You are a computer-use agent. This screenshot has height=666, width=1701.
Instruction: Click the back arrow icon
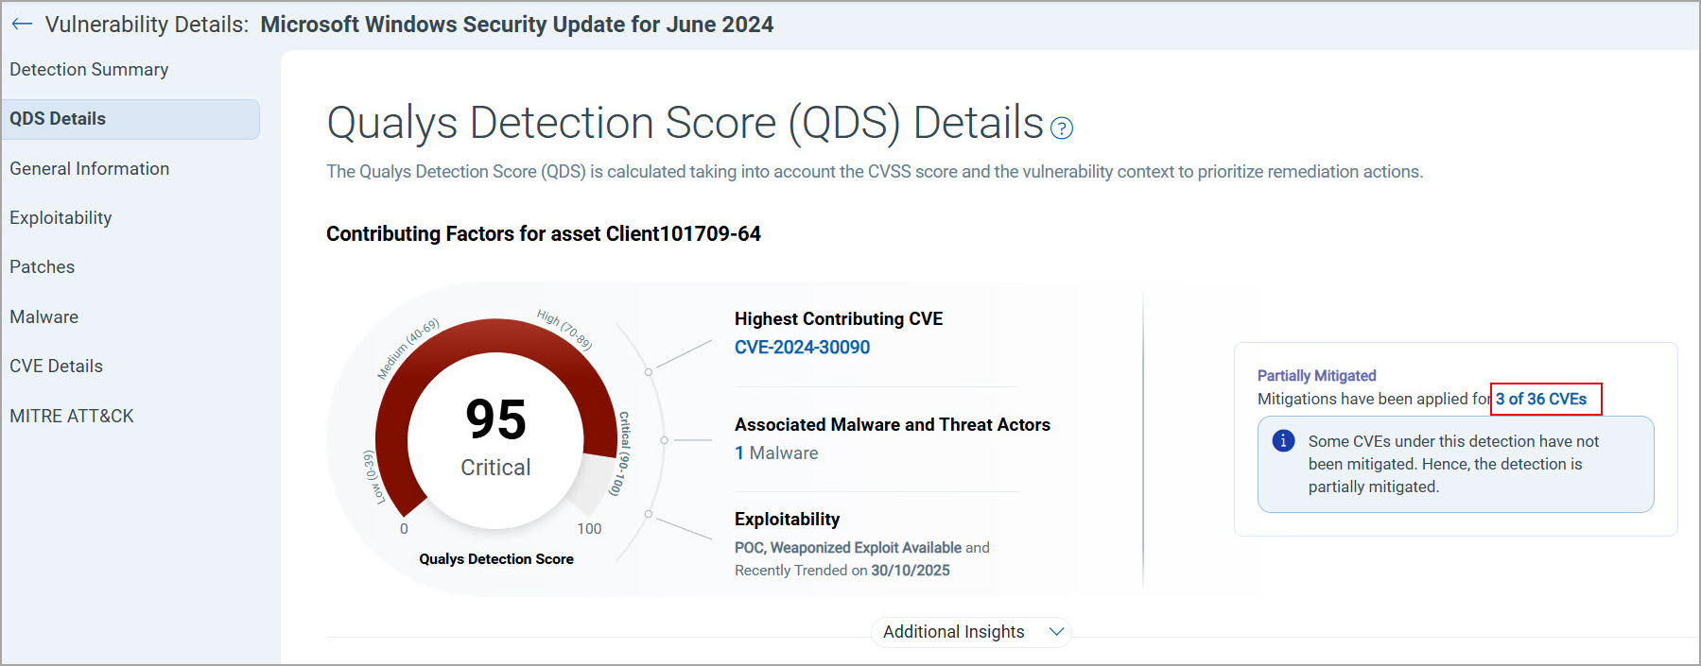[22, 25]
